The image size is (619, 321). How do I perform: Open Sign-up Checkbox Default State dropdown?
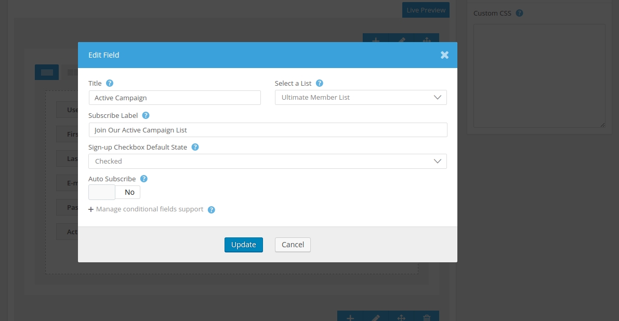coord(268,162)
